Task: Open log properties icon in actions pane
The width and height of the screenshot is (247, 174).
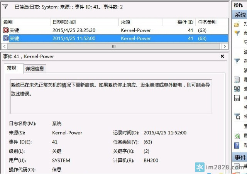Action: click(x=237, y=79)
